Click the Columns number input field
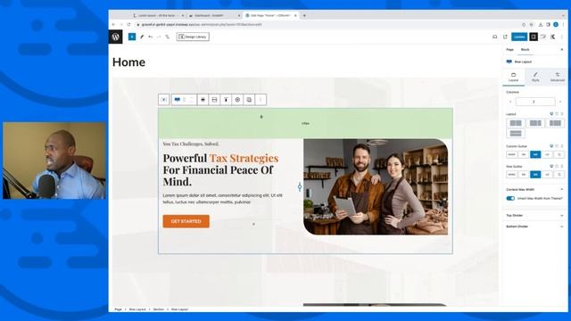Screen dimensions: 571x321 tap(535, 102)
